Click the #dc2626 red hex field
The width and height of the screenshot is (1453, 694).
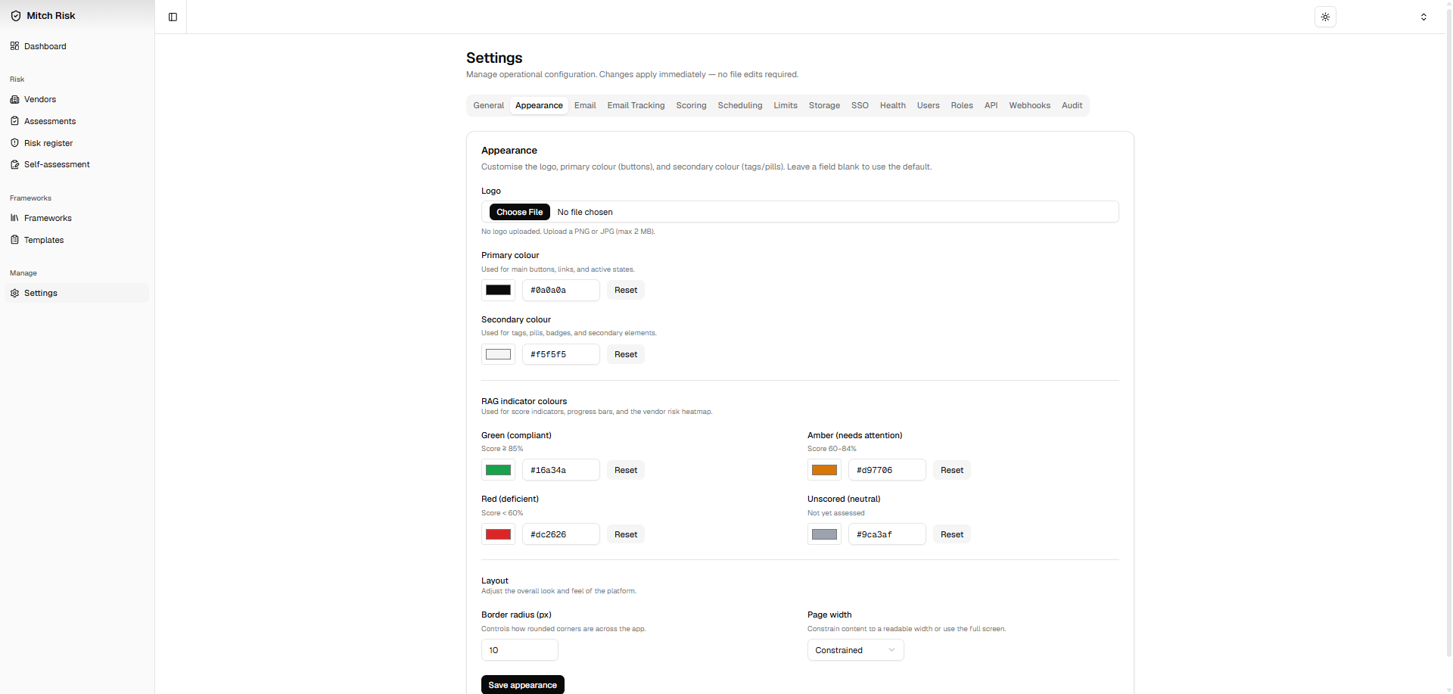point(561,534)
